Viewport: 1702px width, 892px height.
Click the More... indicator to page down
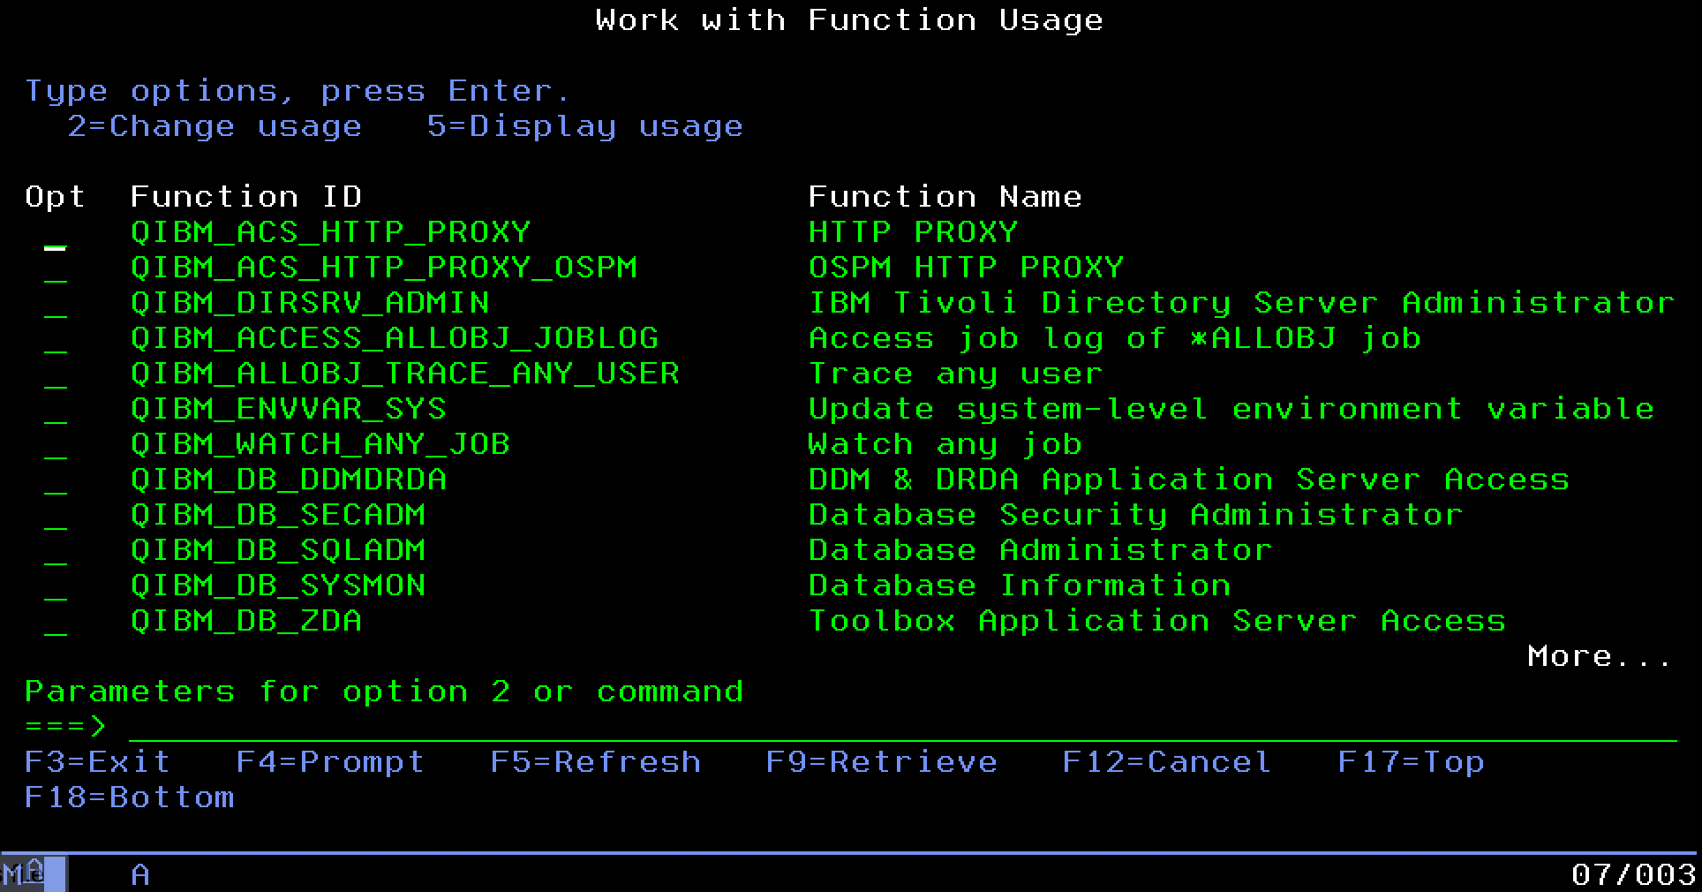(x=1599, y=657)
